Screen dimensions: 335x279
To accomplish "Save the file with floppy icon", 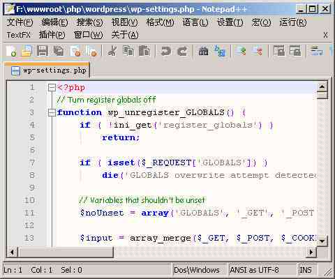I will (x=43, y=51).
